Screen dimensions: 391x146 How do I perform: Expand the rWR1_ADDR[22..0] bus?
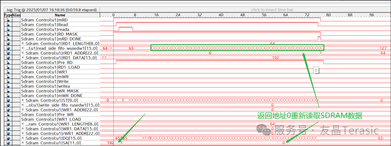[x=23, y=133]
